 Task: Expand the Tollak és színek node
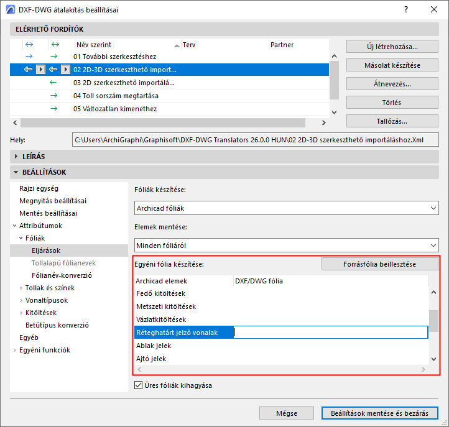pyautogui.click(x=21, y=288)
